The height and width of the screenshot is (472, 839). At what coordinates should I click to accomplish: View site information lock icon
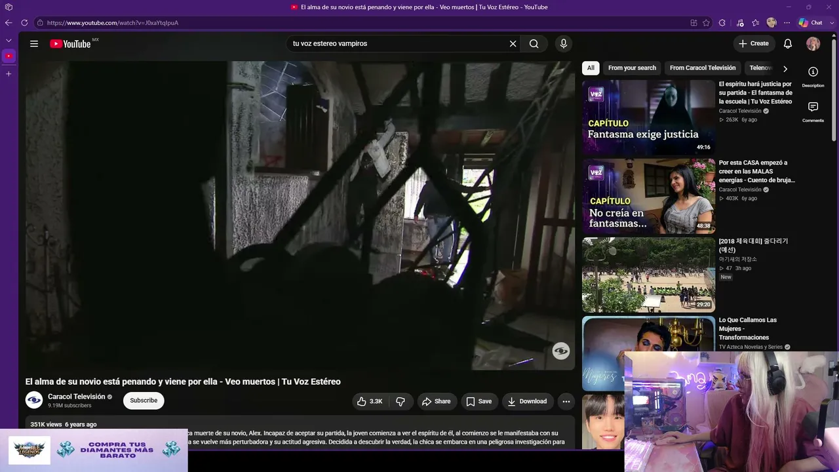[40, 23]
